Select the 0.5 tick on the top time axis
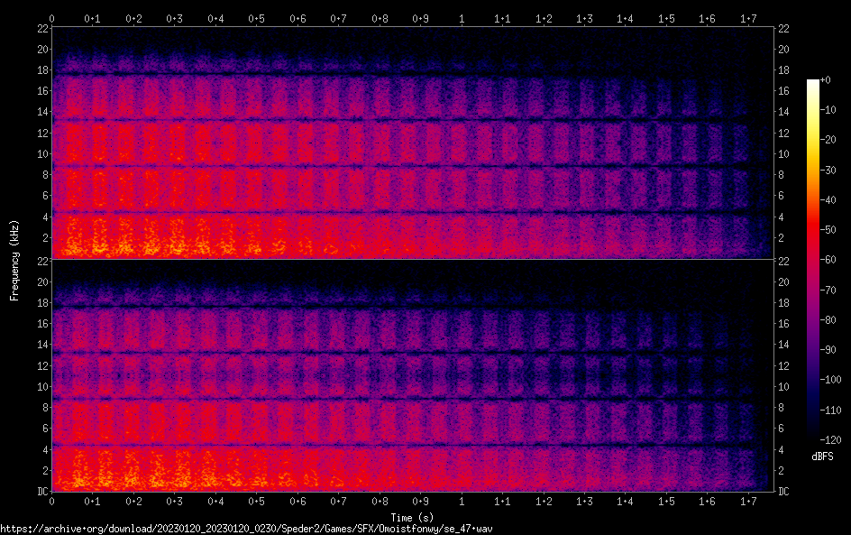 point(257,18)
